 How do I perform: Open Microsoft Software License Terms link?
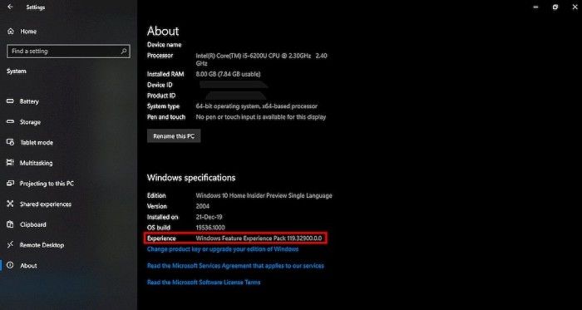click(204, 283)
